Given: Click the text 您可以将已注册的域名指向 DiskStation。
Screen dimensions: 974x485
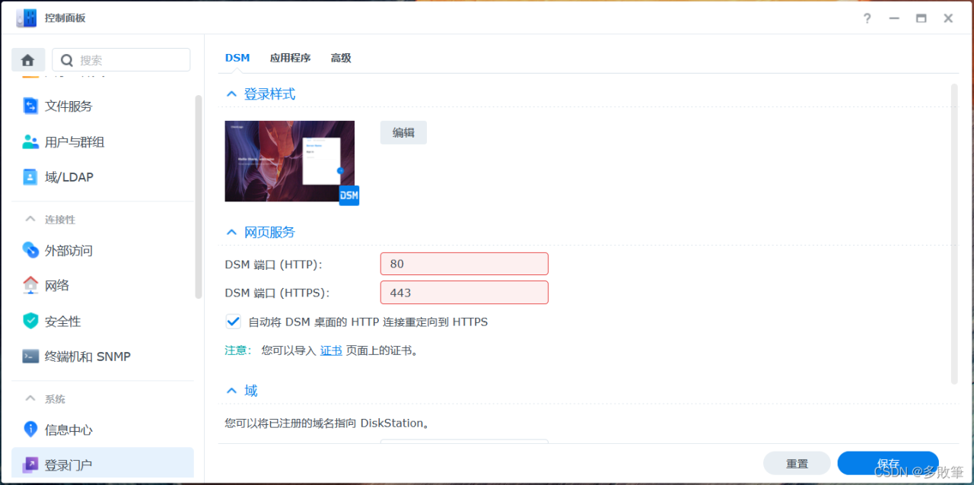Looking at the screenshot, I should pos(327,423).
